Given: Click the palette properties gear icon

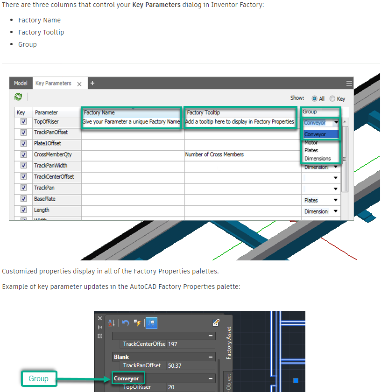Looking at the screenshot, I should (x=100, y=336).
